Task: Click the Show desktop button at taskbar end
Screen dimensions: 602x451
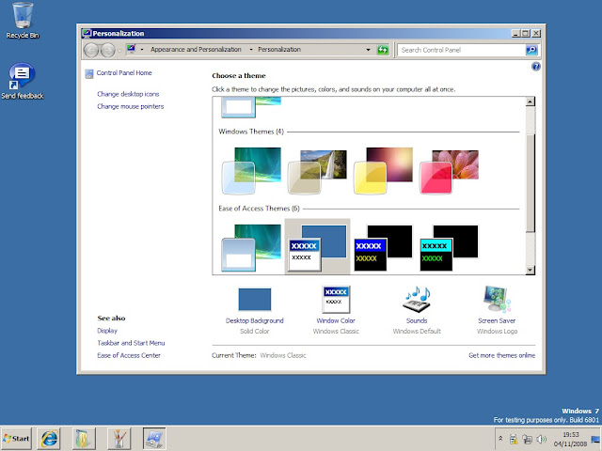Action: [596, 439]
